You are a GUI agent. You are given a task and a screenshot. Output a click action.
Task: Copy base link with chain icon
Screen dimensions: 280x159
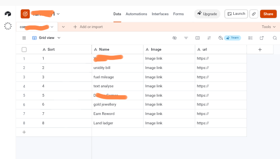point(254,14)
